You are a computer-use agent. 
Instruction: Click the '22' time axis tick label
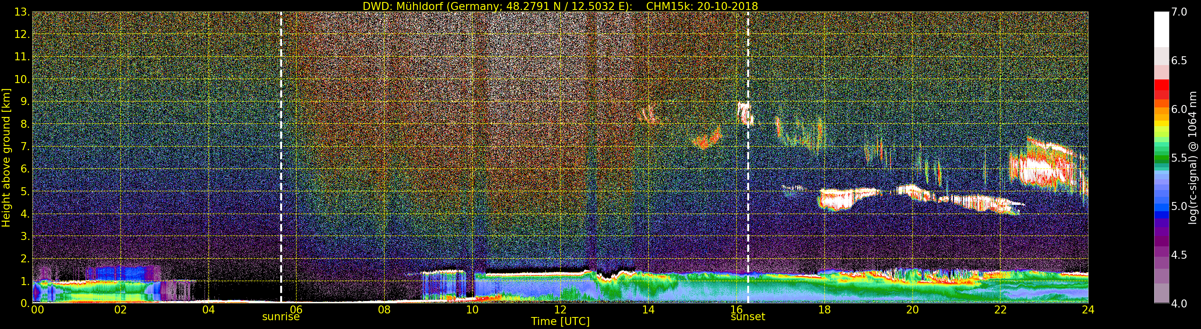(x=1000, y=310)
